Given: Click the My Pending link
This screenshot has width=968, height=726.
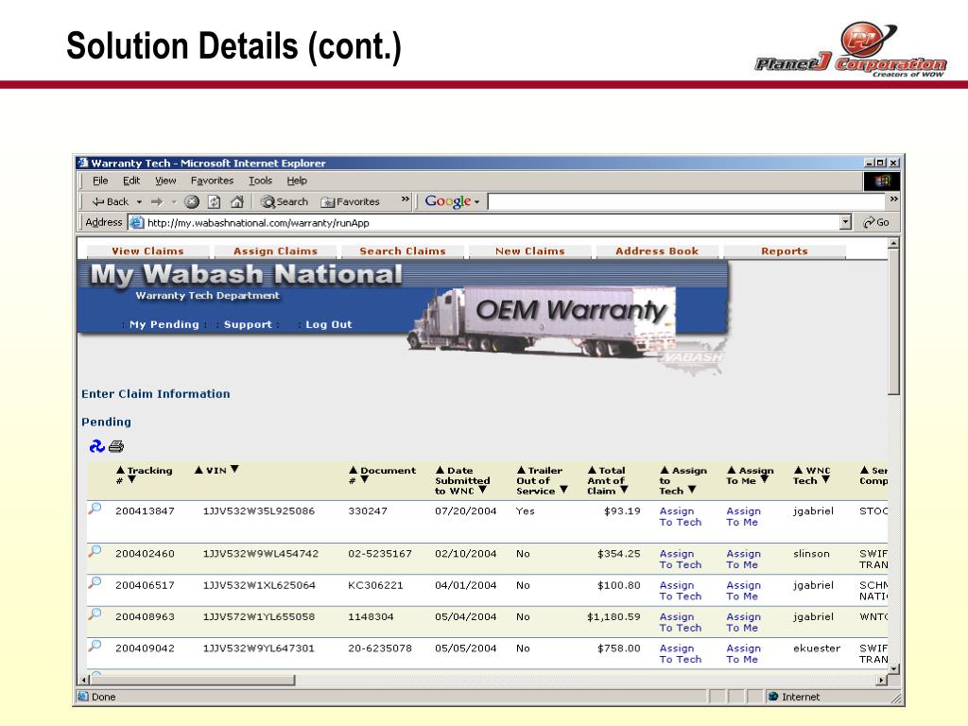Looking at the screenshot, I should pos(164,324).
